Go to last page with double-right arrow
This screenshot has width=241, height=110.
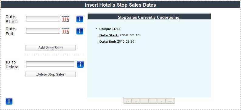[x=170, y=102]
